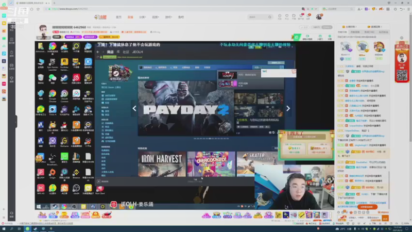
Task: Open Binance desktop icon
Action: pyautogui.click(x=76, y=174)
